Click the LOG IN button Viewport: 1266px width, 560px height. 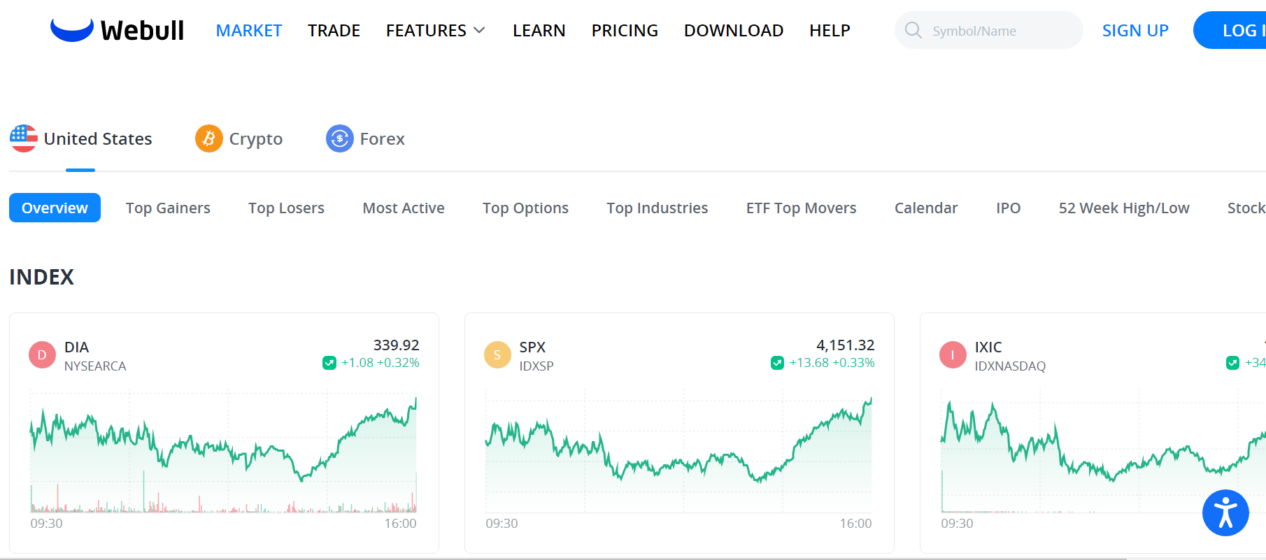point(1230,30)
